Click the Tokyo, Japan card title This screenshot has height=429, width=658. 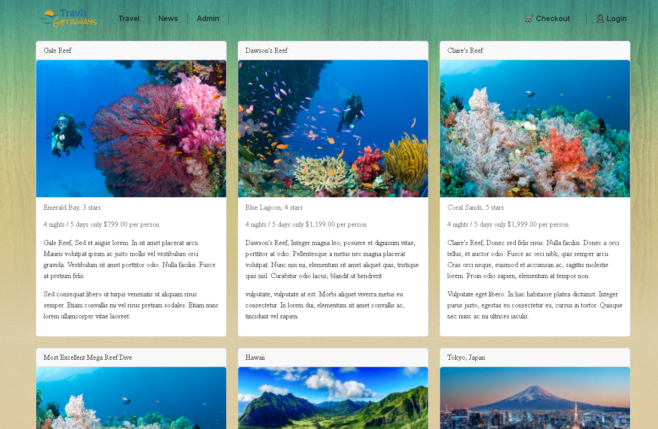pyautogui.click(x=466, y=357)
